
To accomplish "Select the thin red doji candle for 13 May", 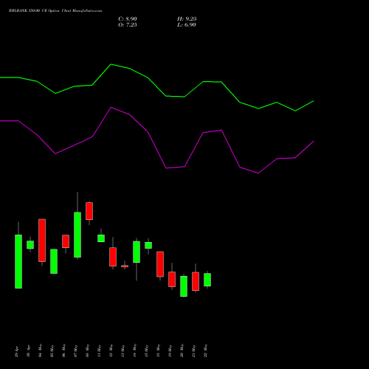I will (125, 266).
